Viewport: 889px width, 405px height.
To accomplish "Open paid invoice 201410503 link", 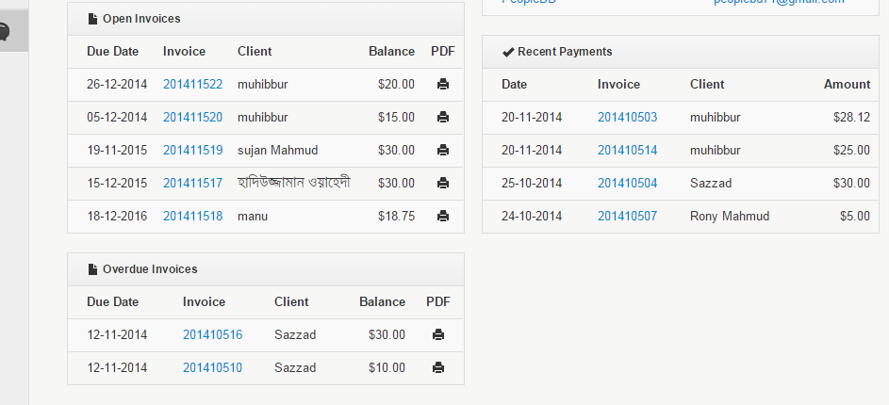I will 627,118.
